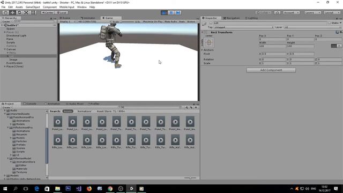Open Visual Studio in taskbar
The height and width of the screenshot is (193, 343).
coord(79,189)
